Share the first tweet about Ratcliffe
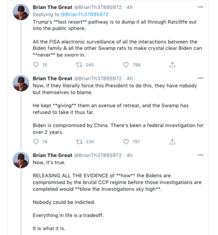This screenshot has height=235, width=218. click(x=172, y=65)
